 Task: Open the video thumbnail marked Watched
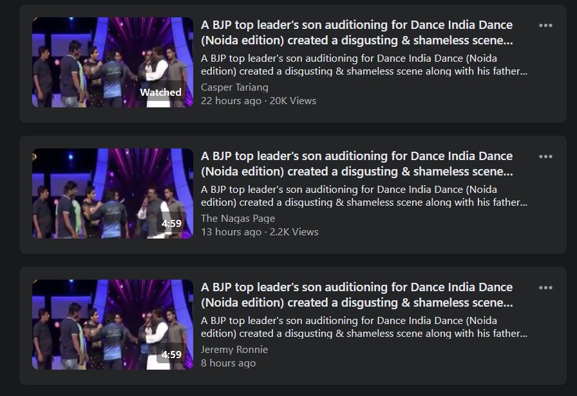113,62
